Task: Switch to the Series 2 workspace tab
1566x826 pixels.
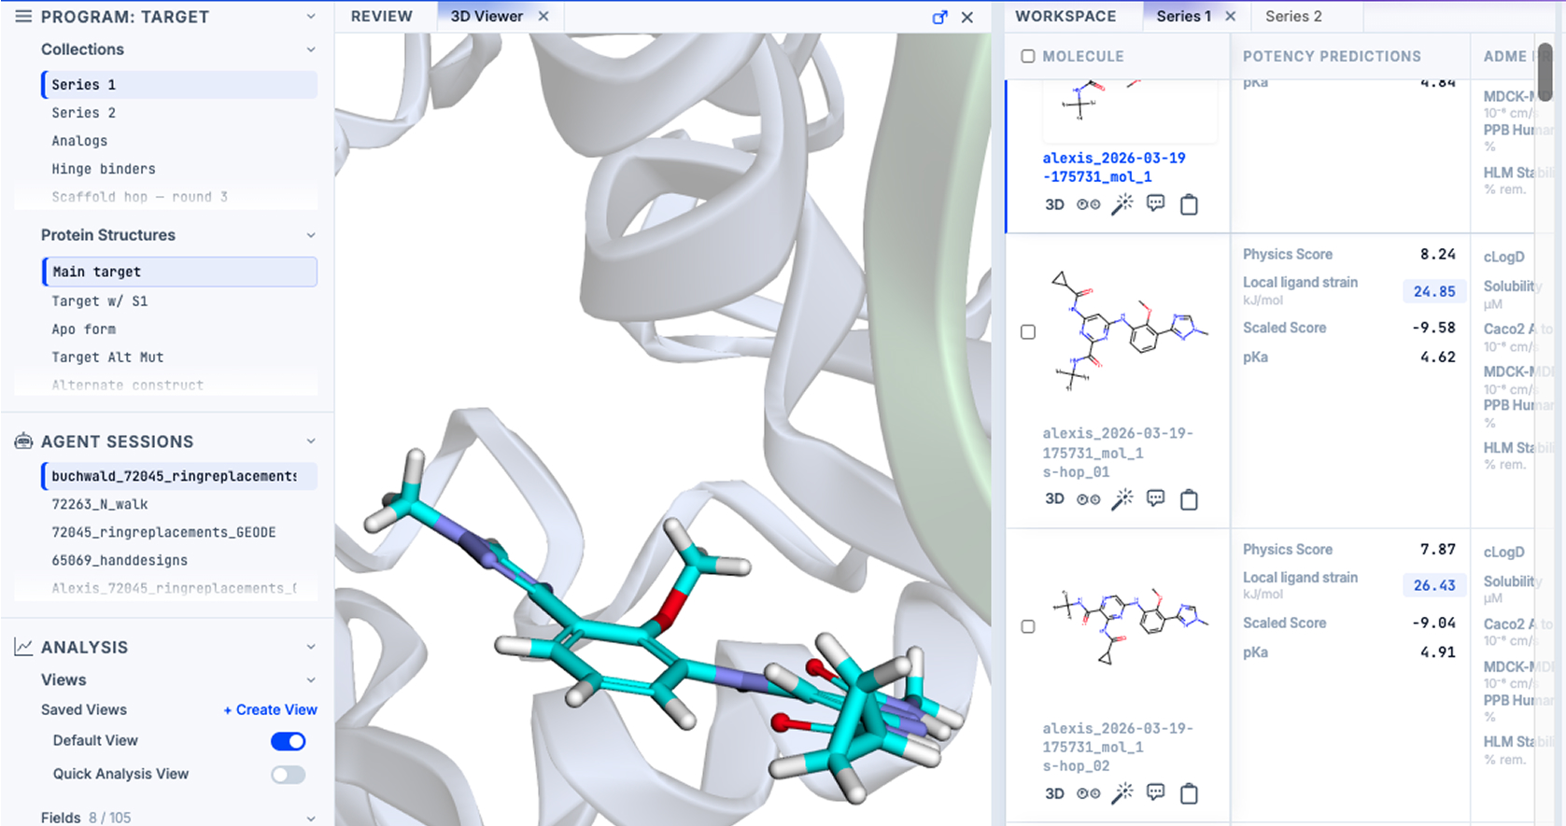Action: 1293,17
